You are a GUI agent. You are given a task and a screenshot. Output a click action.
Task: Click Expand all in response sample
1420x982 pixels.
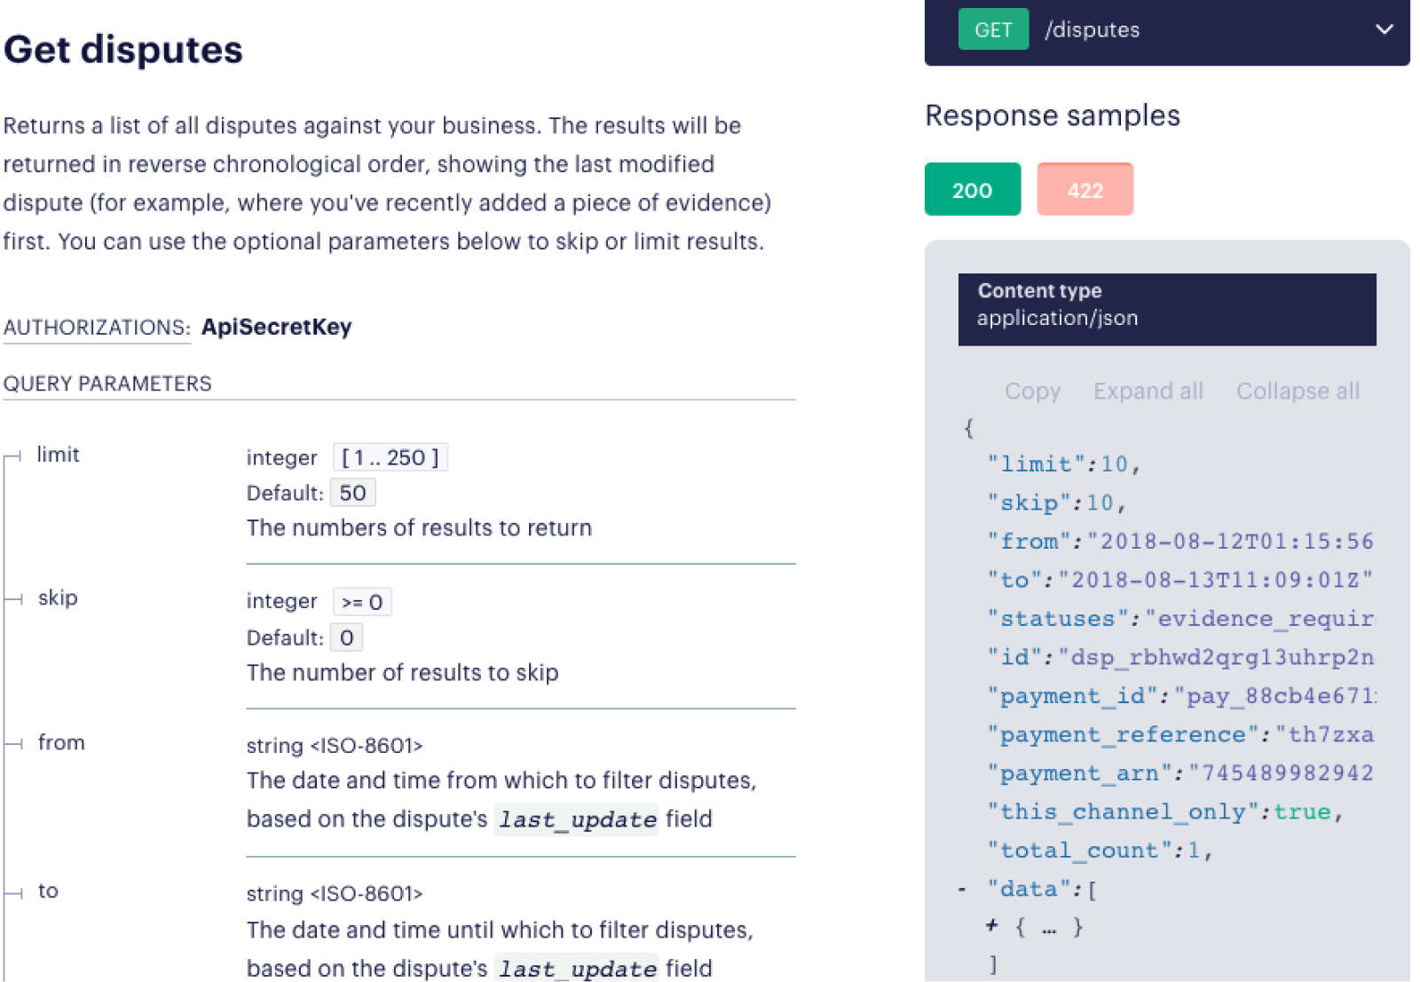(x=1148, y=392)
